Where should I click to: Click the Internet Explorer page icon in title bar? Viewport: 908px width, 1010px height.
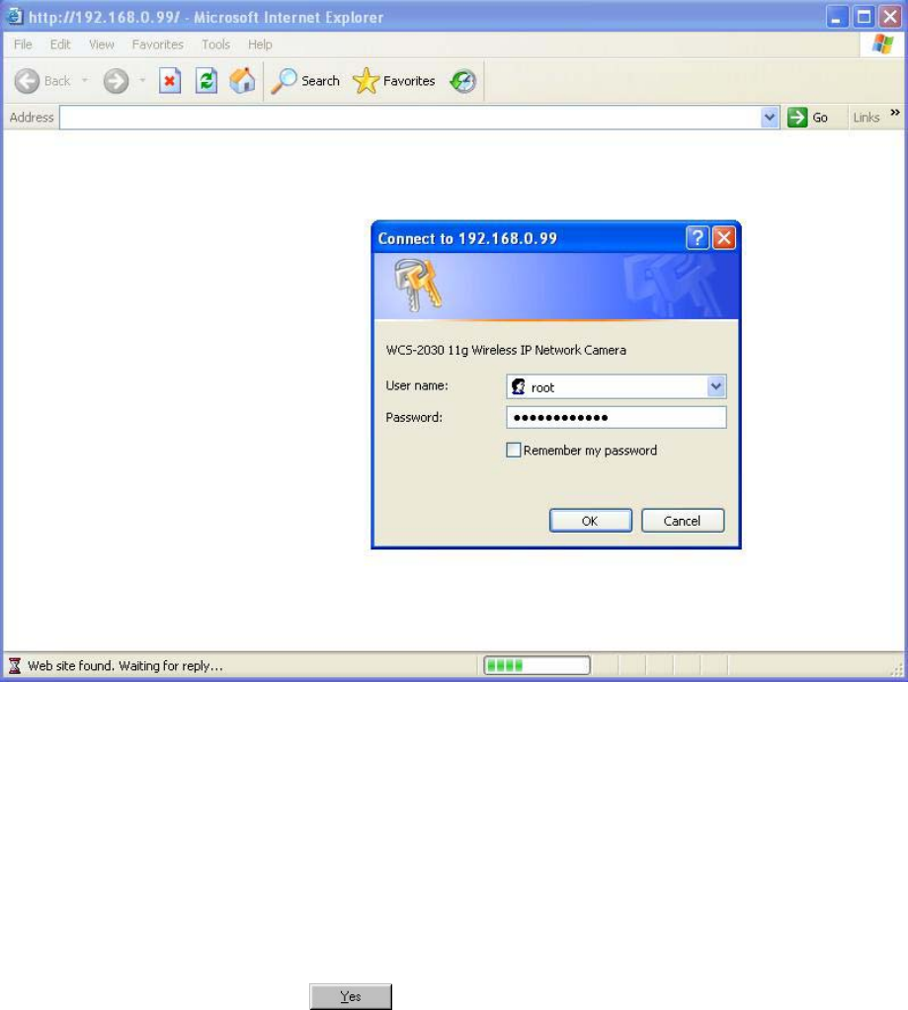coord(14,16)
